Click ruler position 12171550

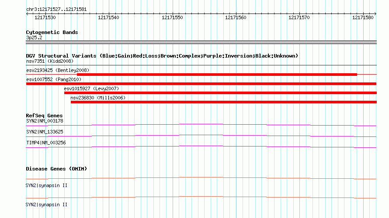[172, 17]
